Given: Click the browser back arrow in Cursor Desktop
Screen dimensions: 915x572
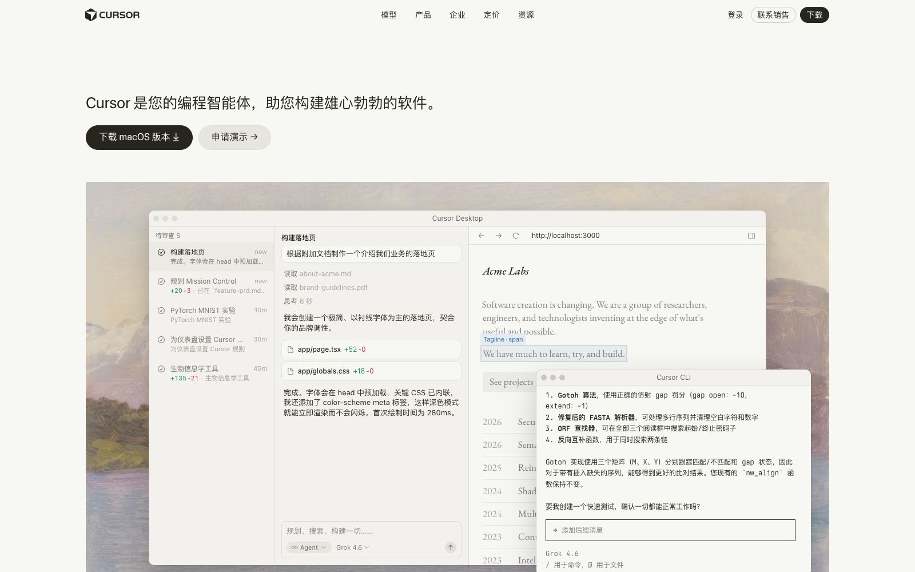Looking at the screenshot, I should (x=482, y=236).
